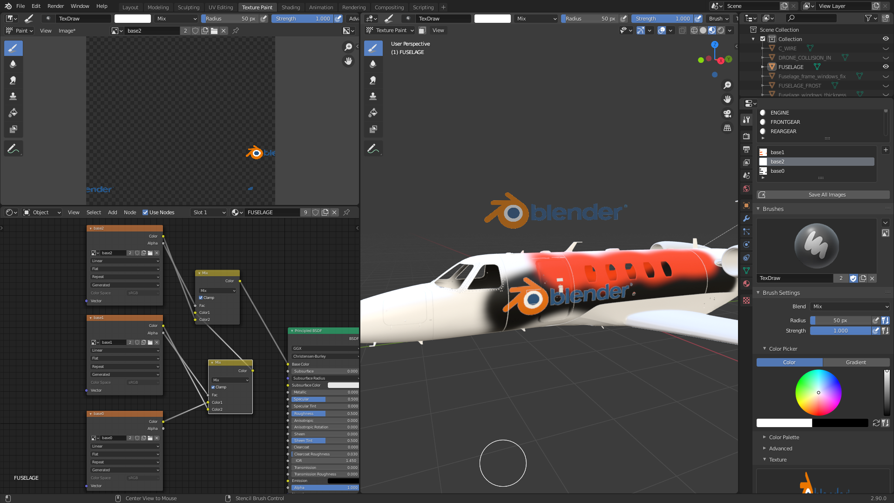Open the Render menu
The height and width of the screenshot is (503, 894).
point(55,6)
